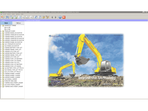Expand the 3 SERIES WHEEL EXCAVATOR node
Image resolution: width=148 pixels, height=111 pixels.
pos(1,33)
